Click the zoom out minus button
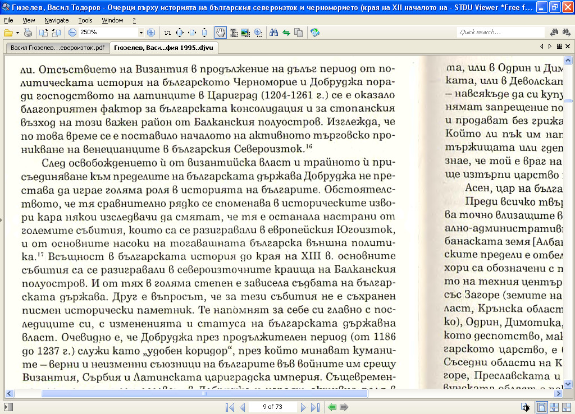Image resolution: width=575 pixels, height=414 pixels. click(x=72, y=33)
